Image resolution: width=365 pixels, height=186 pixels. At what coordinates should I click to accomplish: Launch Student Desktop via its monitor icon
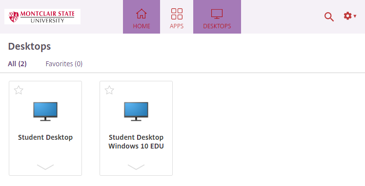click(x=45, y=112)
